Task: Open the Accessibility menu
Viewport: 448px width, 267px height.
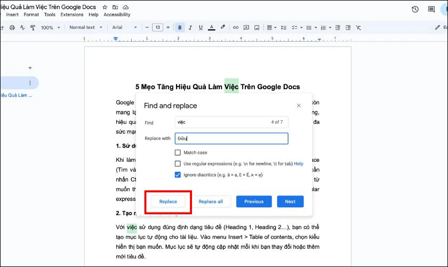Action: click(x=117, y=14)
